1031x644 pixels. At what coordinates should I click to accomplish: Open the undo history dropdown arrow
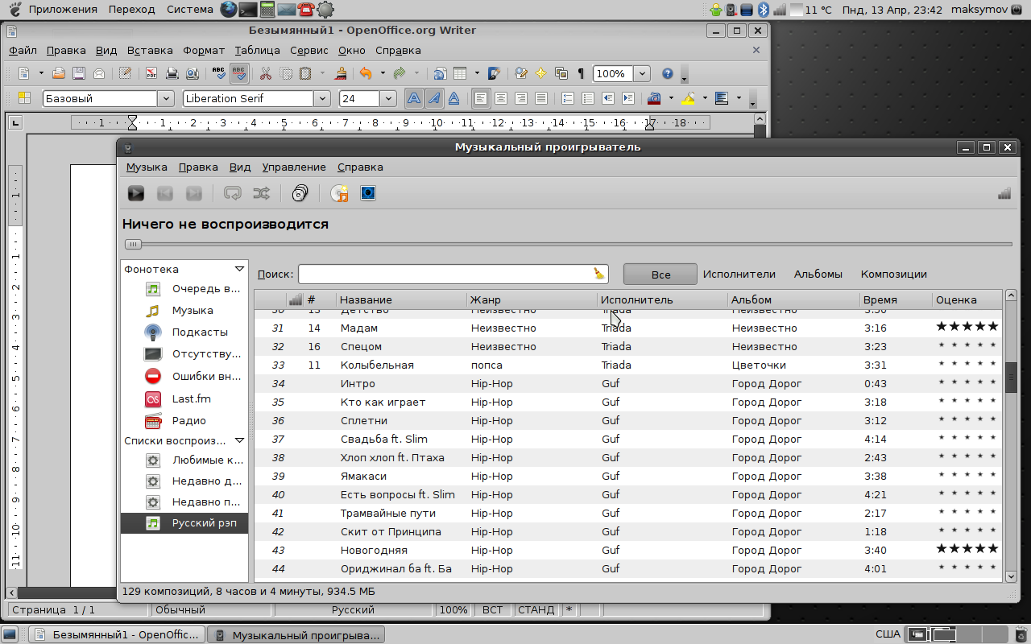382,74
